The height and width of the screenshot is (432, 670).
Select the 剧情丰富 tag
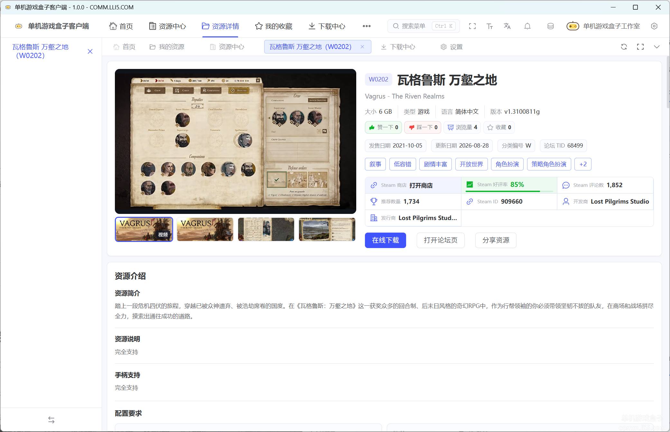[435, 164]
